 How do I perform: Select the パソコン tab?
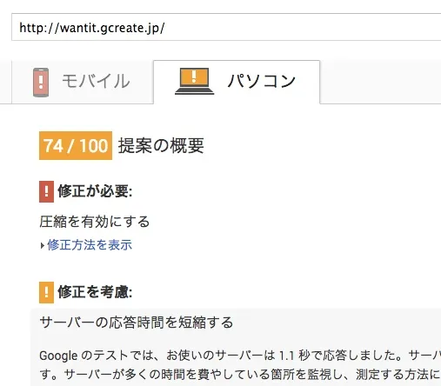point(237,82)
